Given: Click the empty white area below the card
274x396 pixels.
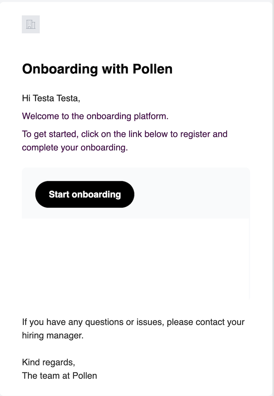Looking at the screenshot, I should 136,259.
